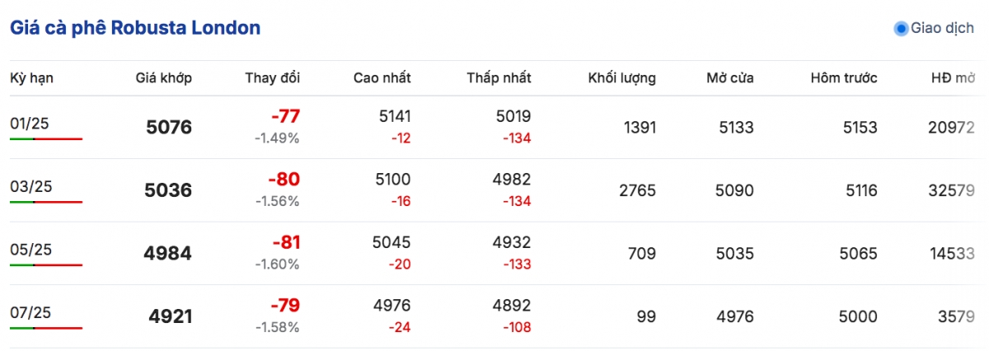Open the 03/25 contract row
This screenshot has width=989, height=351.
tap(494, 190)
